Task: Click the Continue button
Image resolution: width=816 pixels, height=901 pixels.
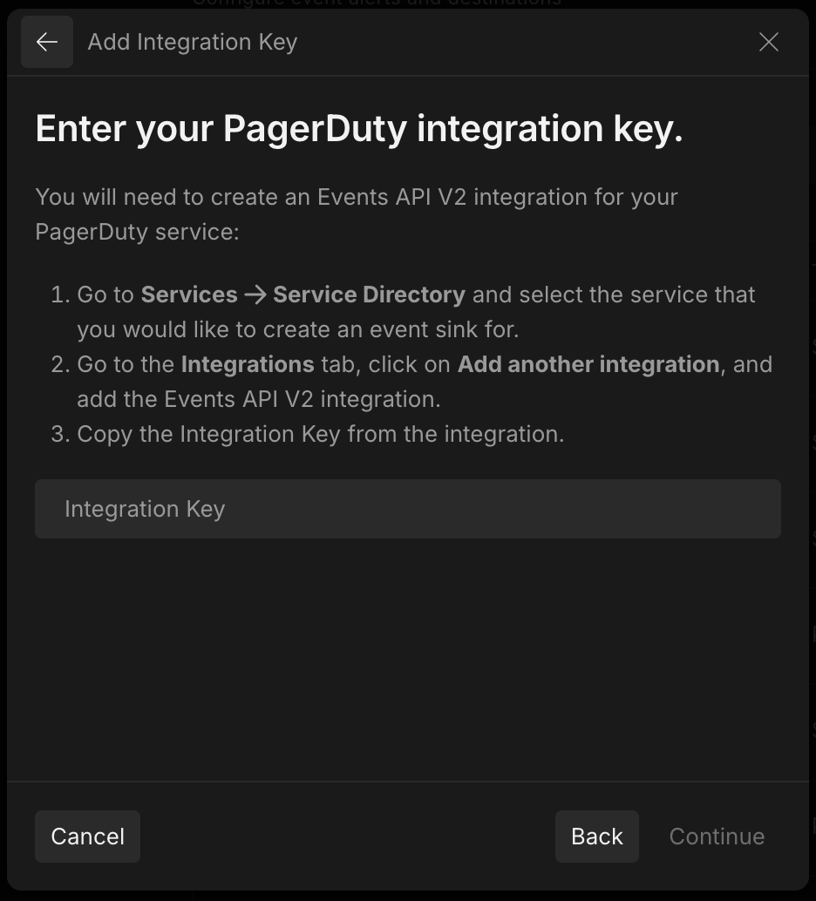Action: (x=717, y=837)
